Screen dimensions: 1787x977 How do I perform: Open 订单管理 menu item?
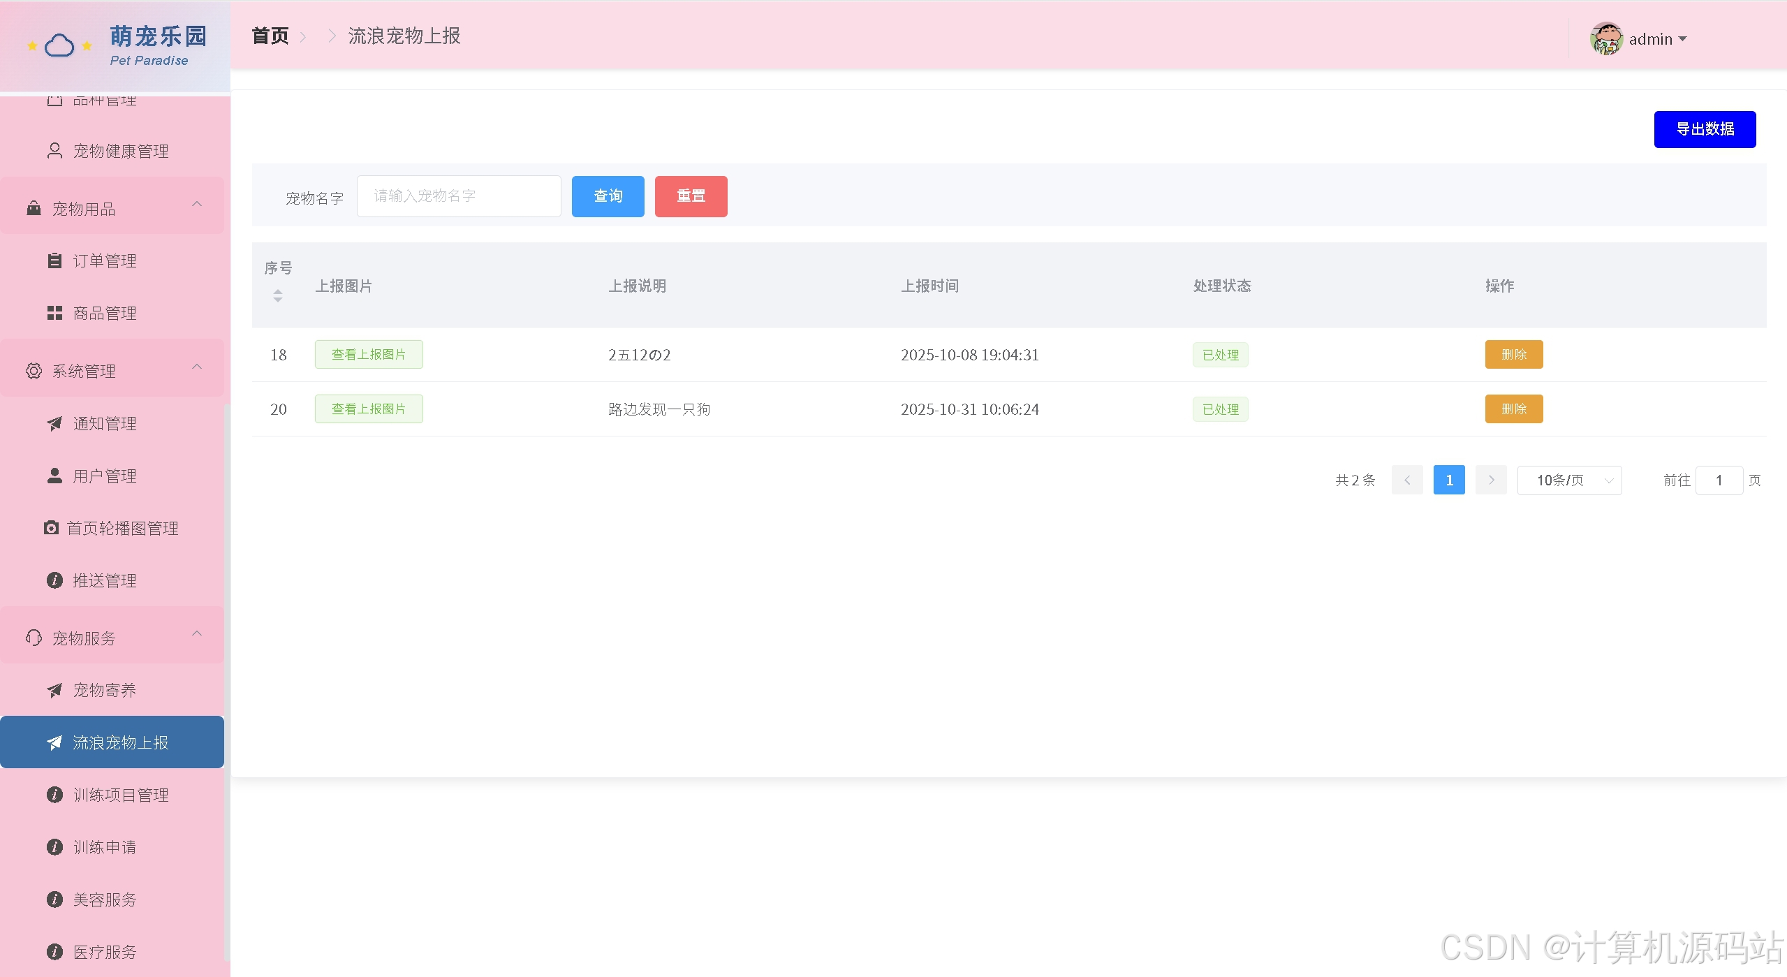coord(112,260)
